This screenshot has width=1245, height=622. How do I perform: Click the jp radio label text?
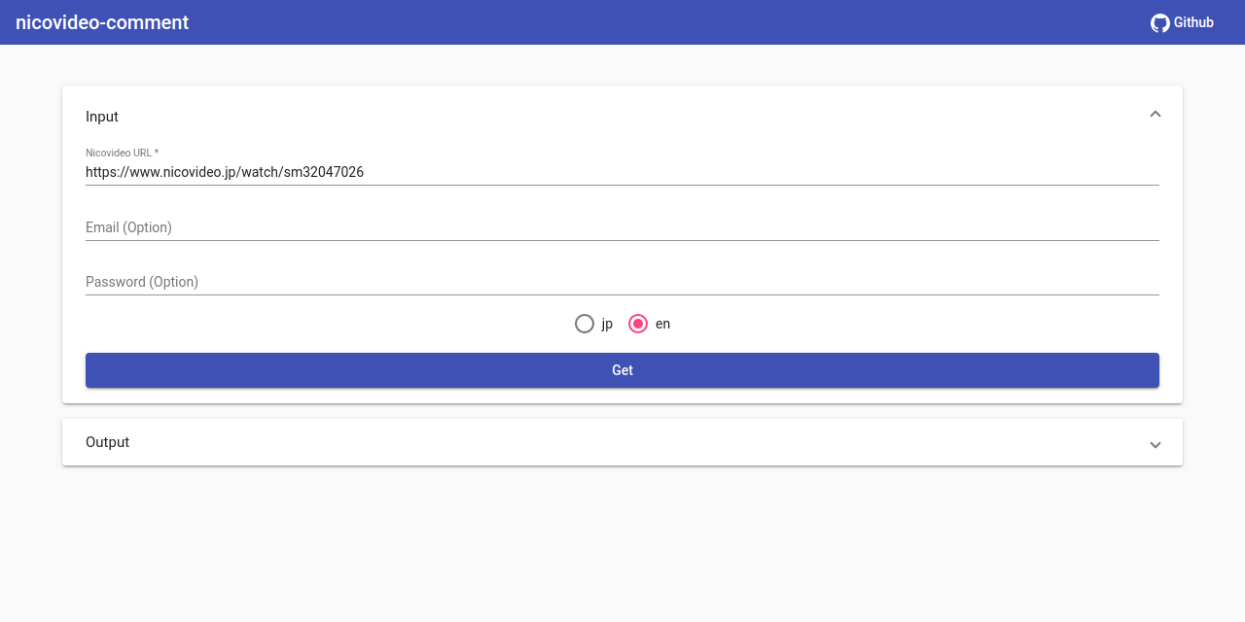pos(606,323)
